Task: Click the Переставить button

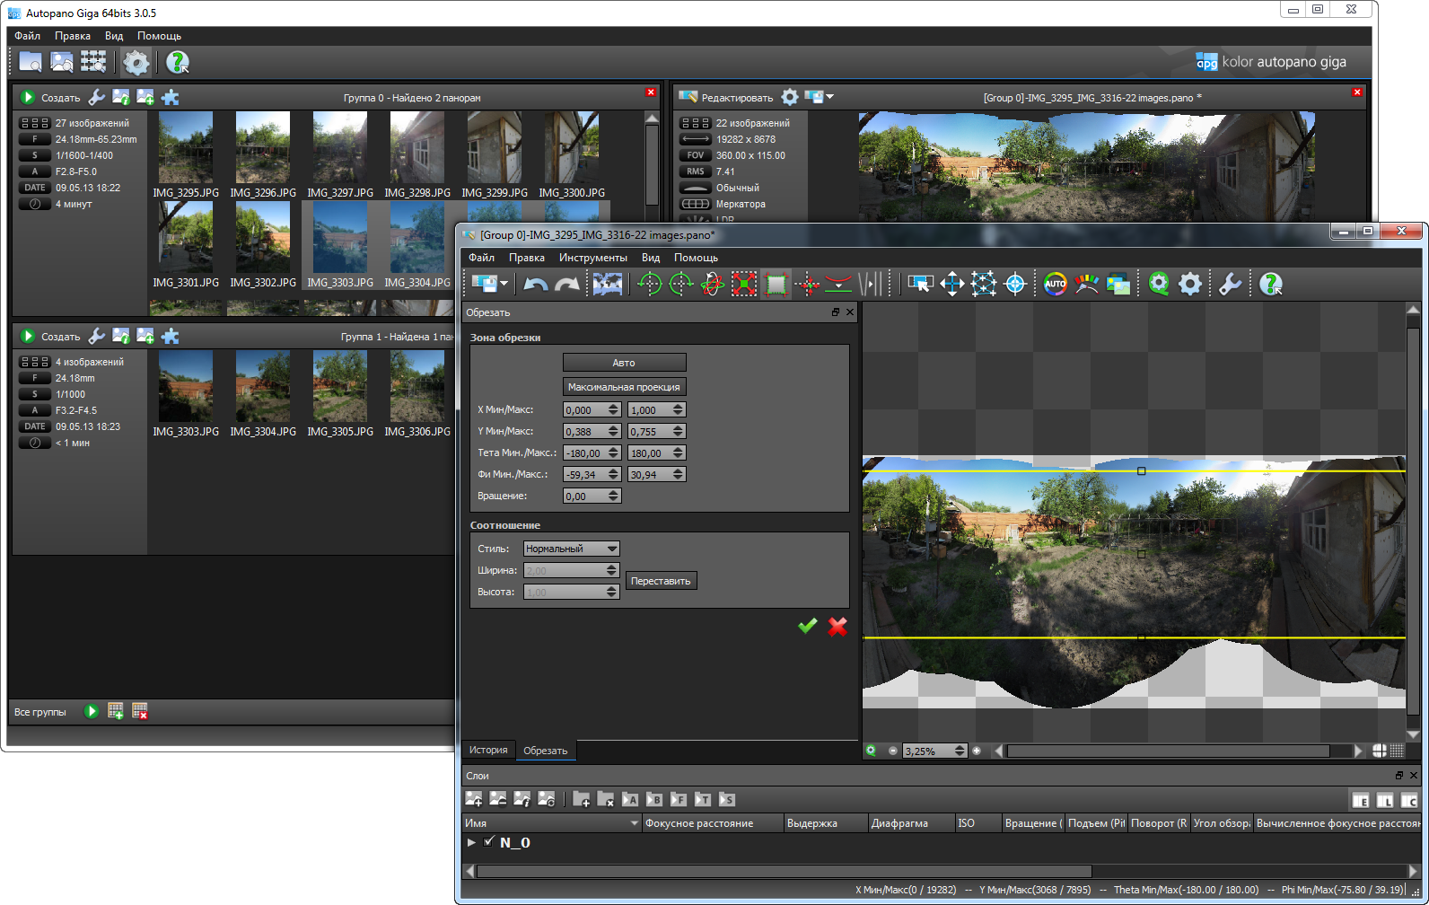Action: point(661,581)
